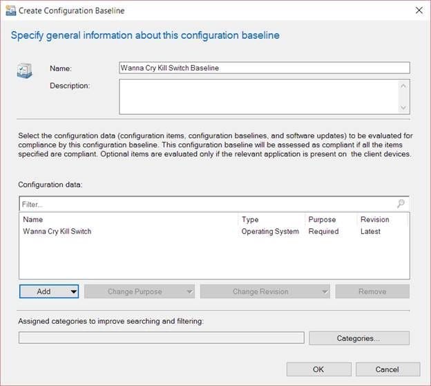Open the Change Purpose dropdown
This screenshot has height=386, width=431.
click(140, 291)
